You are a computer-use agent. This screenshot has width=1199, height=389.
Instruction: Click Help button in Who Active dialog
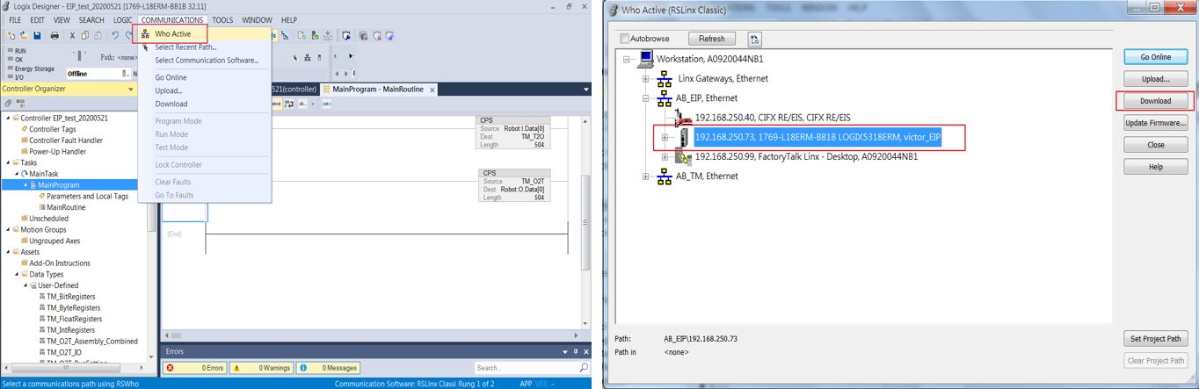pos(1155,167)
